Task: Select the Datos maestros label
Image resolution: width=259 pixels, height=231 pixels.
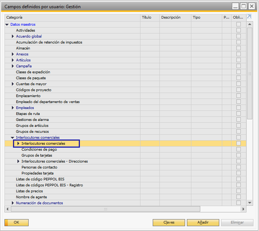Action: (x=23, y=24)
